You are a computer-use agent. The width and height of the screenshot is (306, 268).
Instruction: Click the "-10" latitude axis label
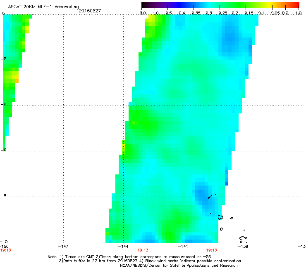pos(4,242)
